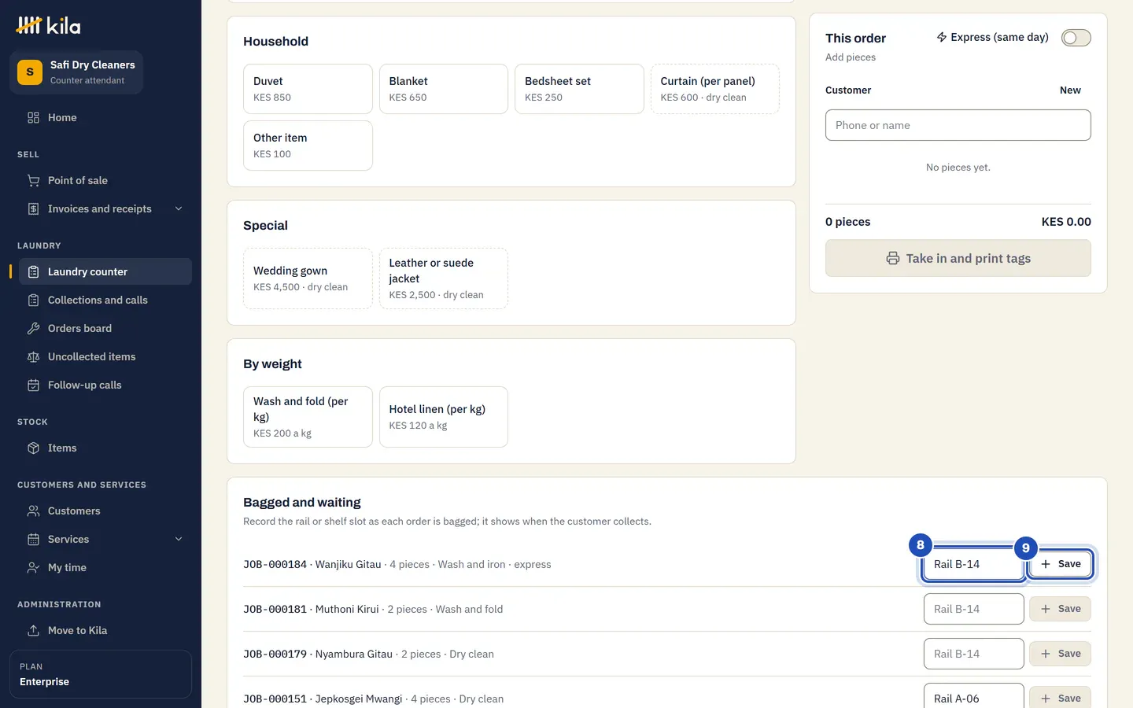Click Take in and print tags
This screenshot has width=1133, height=708.
pyautogui.click(x=958, y=258)
